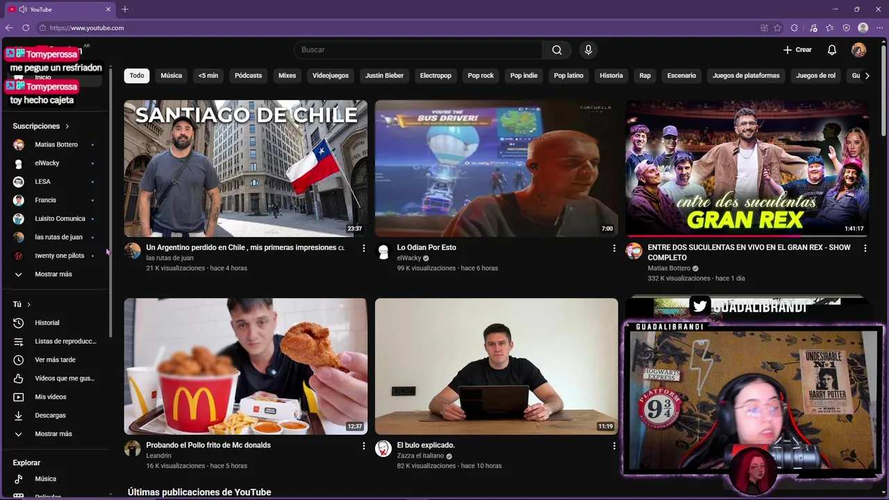Expand the Tú section chevron

[x=28, y=304]
